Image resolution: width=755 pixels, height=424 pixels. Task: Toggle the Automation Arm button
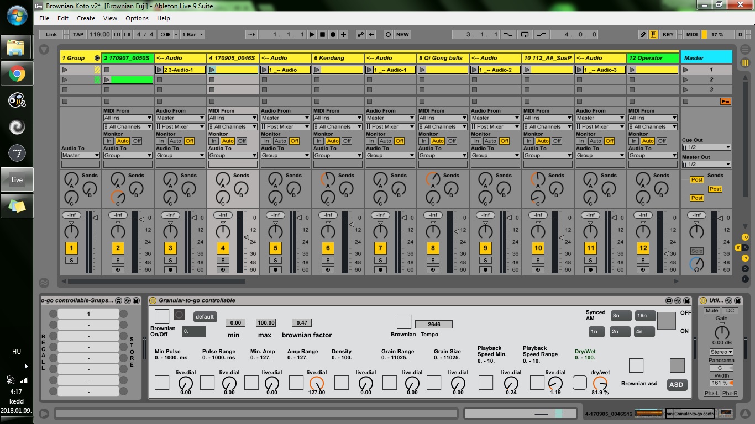pyautogui.click(x=361, y=34)
